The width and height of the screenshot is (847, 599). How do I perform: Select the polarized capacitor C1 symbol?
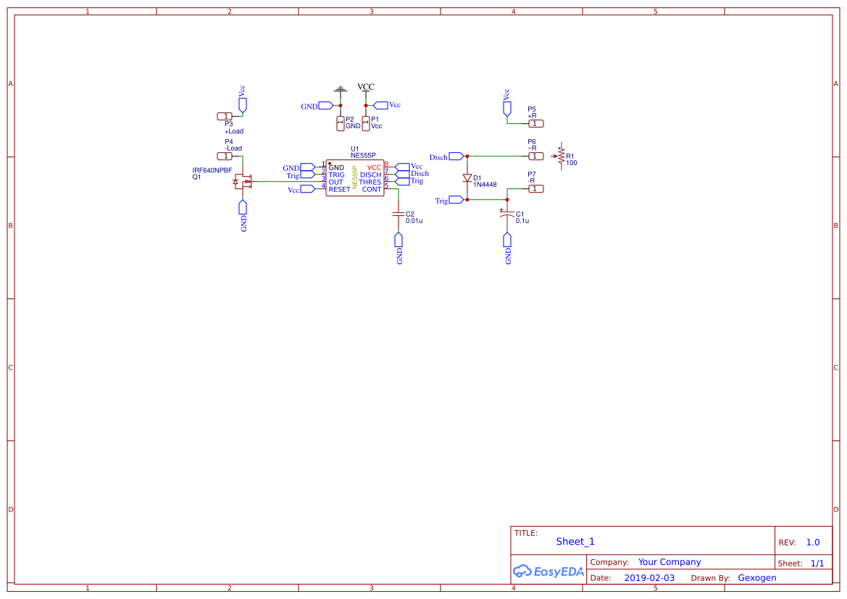tap(507, 214)
